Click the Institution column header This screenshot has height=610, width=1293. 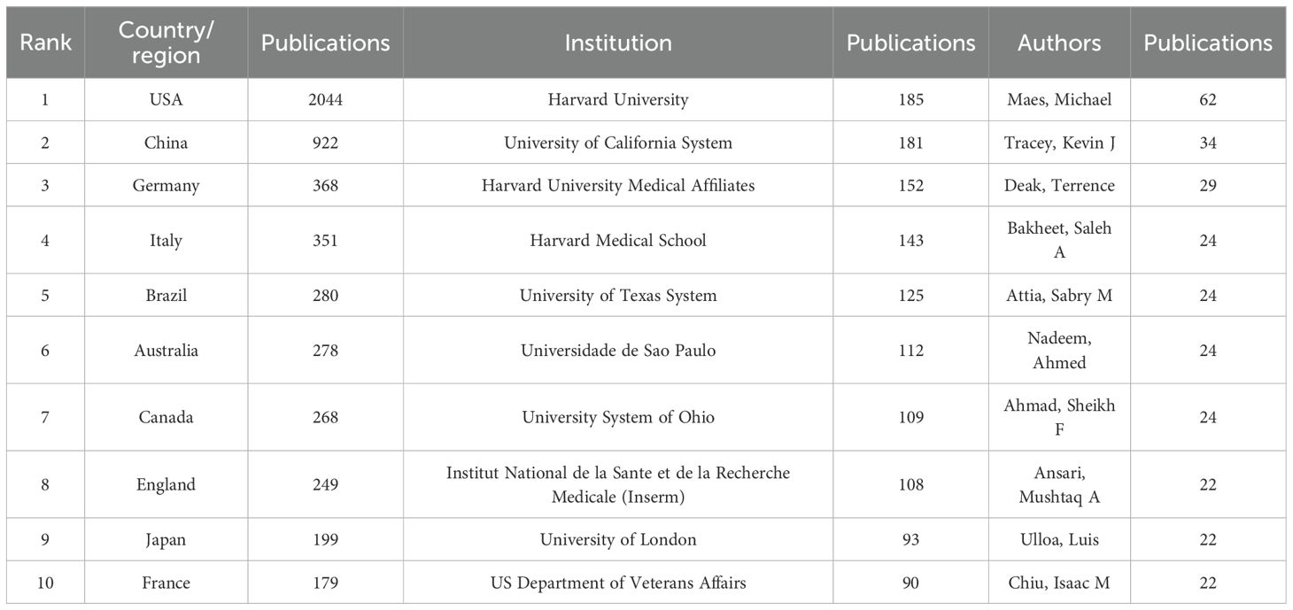click(x=618, y=42)
